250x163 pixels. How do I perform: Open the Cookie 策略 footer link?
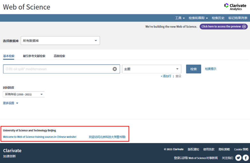click(x=241, y=149)
